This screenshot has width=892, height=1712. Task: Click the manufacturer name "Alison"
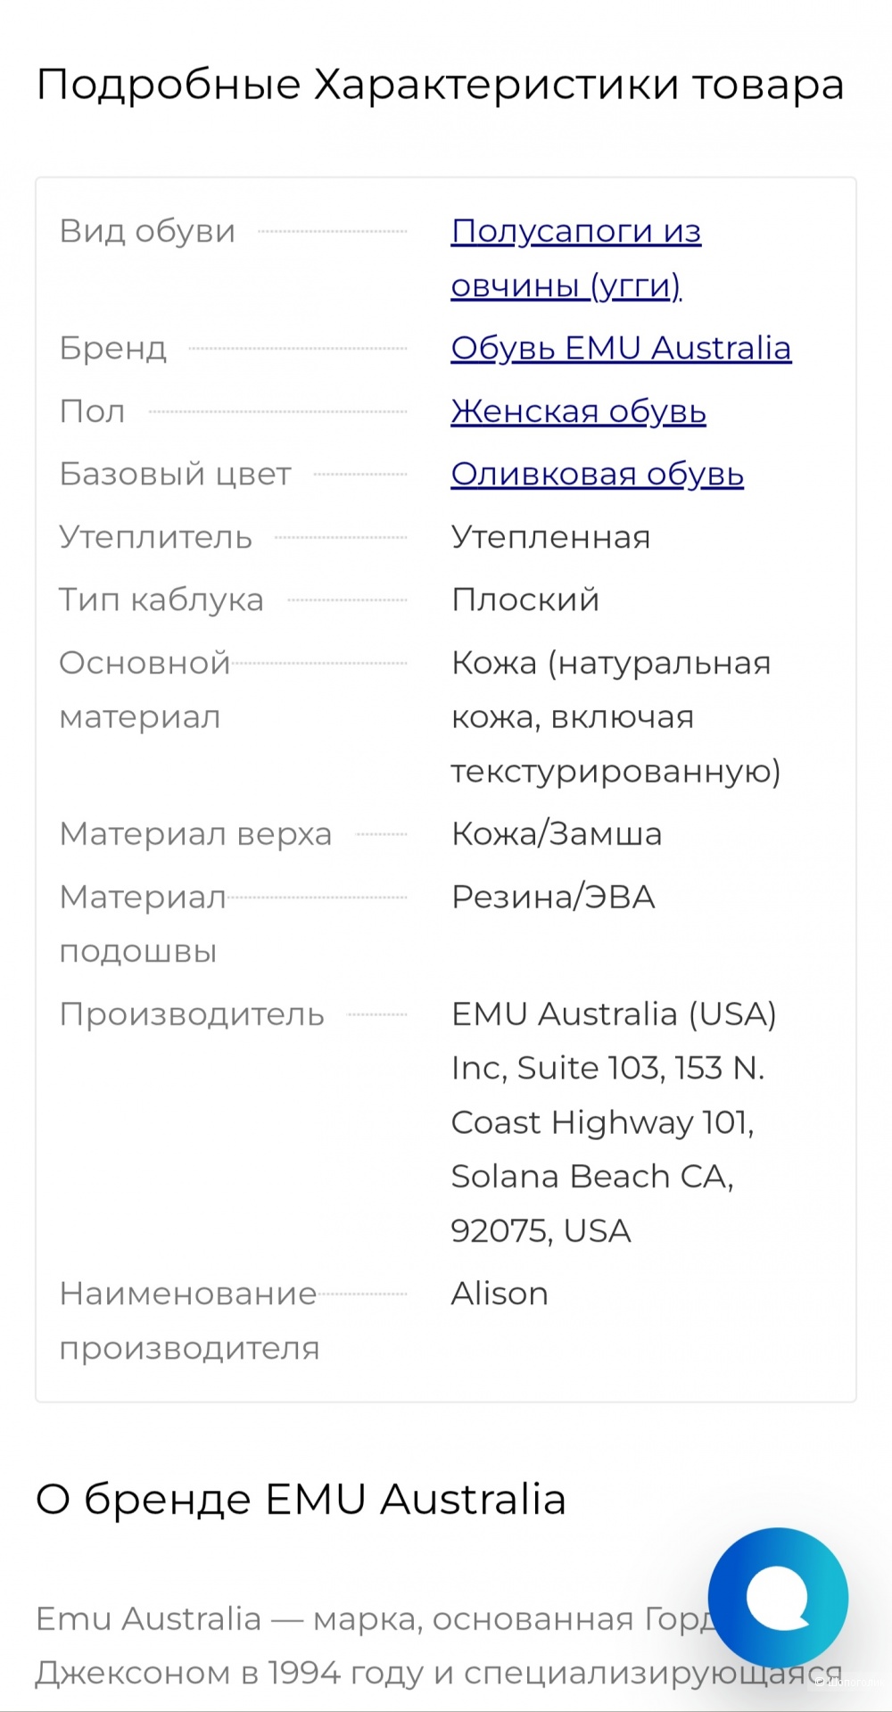pos(500,1293)
